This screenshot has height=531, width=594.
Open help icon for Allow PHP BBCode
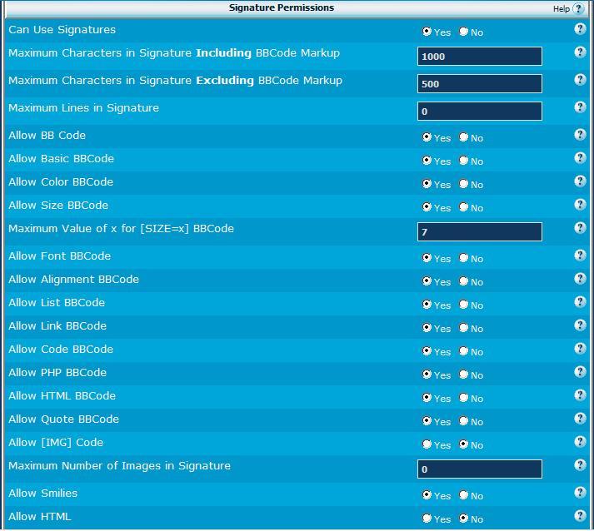(580, 372)
